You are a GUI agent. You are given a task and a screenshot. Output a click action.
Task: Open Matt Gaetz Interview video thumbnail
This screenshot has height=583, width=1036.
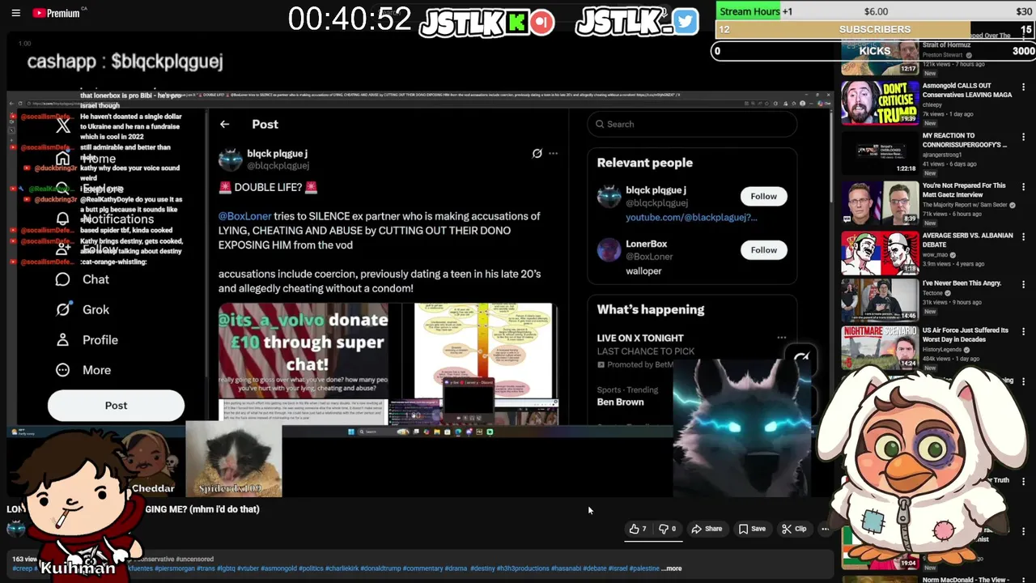coord(879,202)
